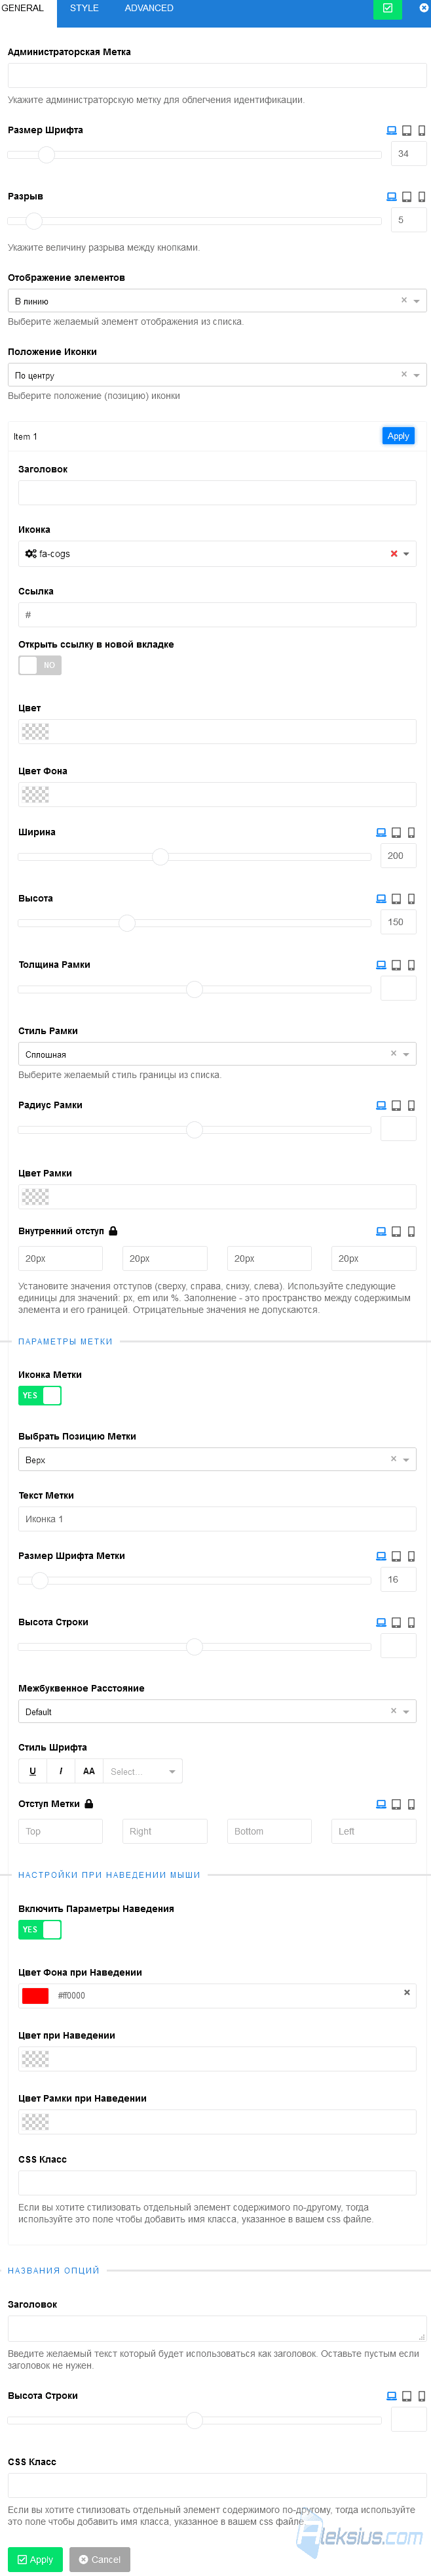Focus the Right field of Отступ Метки
This screenshot has height=2576, width=431.
[164, 1831]
